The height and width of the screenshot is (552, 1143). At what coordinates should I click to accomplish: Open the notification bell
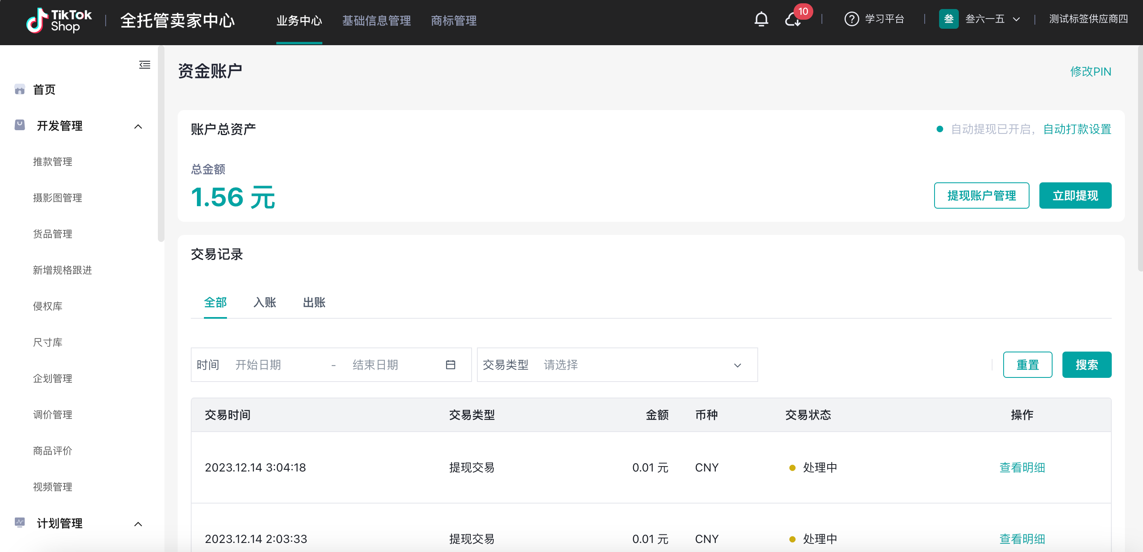pos(761,19)
